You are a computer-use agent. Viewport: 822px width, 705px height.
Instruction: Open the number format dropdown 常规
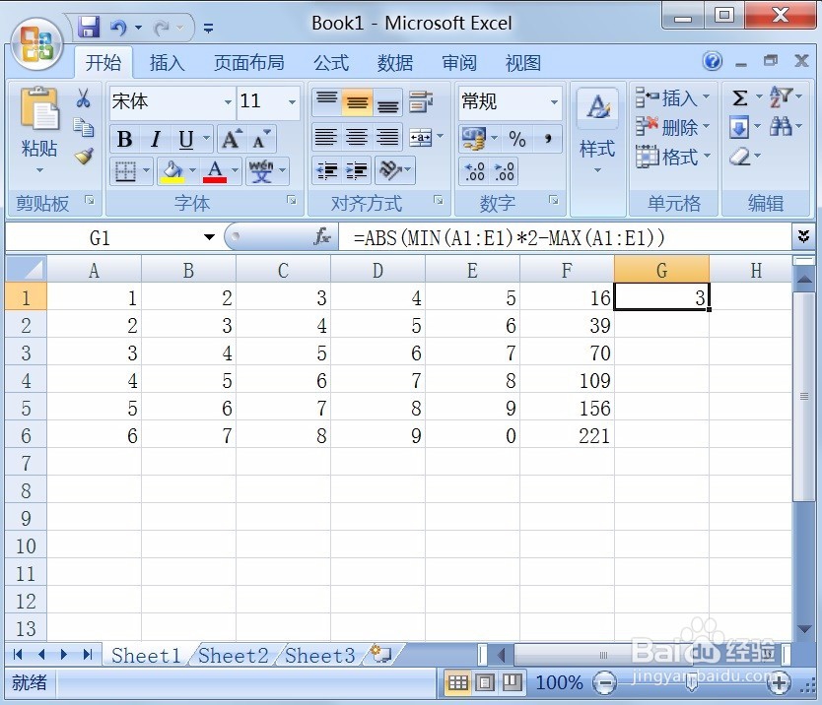554,102
